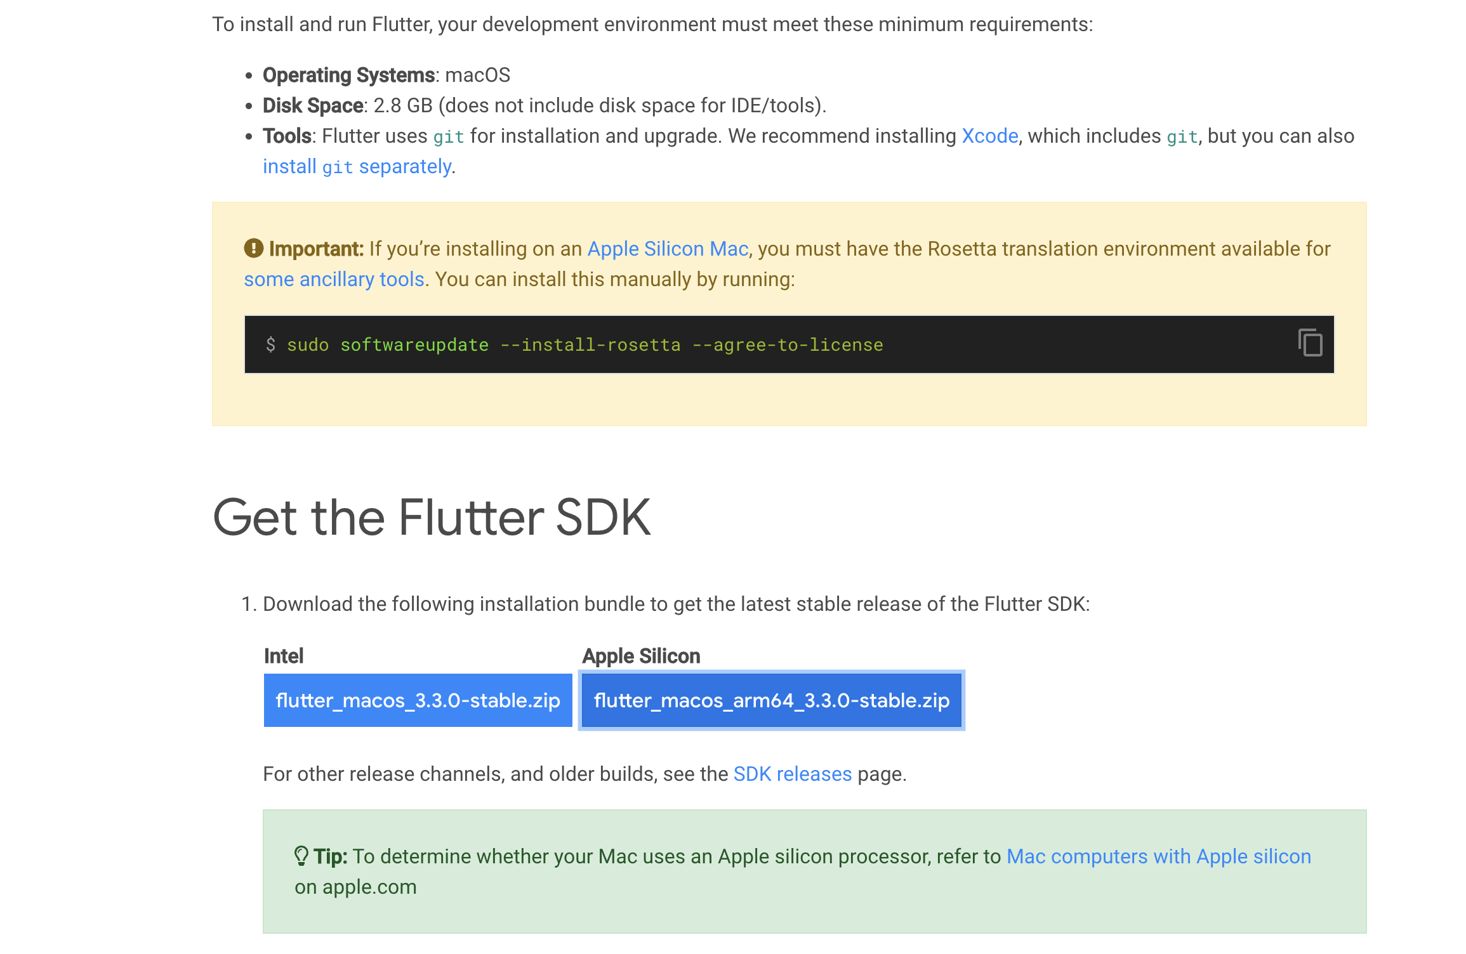Click the sudo softwareupdate command text
The width and height of the screenshot is (1466, 954).
(x=387, y=345)
